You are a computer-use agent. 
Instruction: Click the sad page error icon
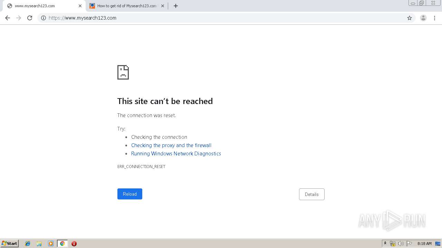[123, 72]
